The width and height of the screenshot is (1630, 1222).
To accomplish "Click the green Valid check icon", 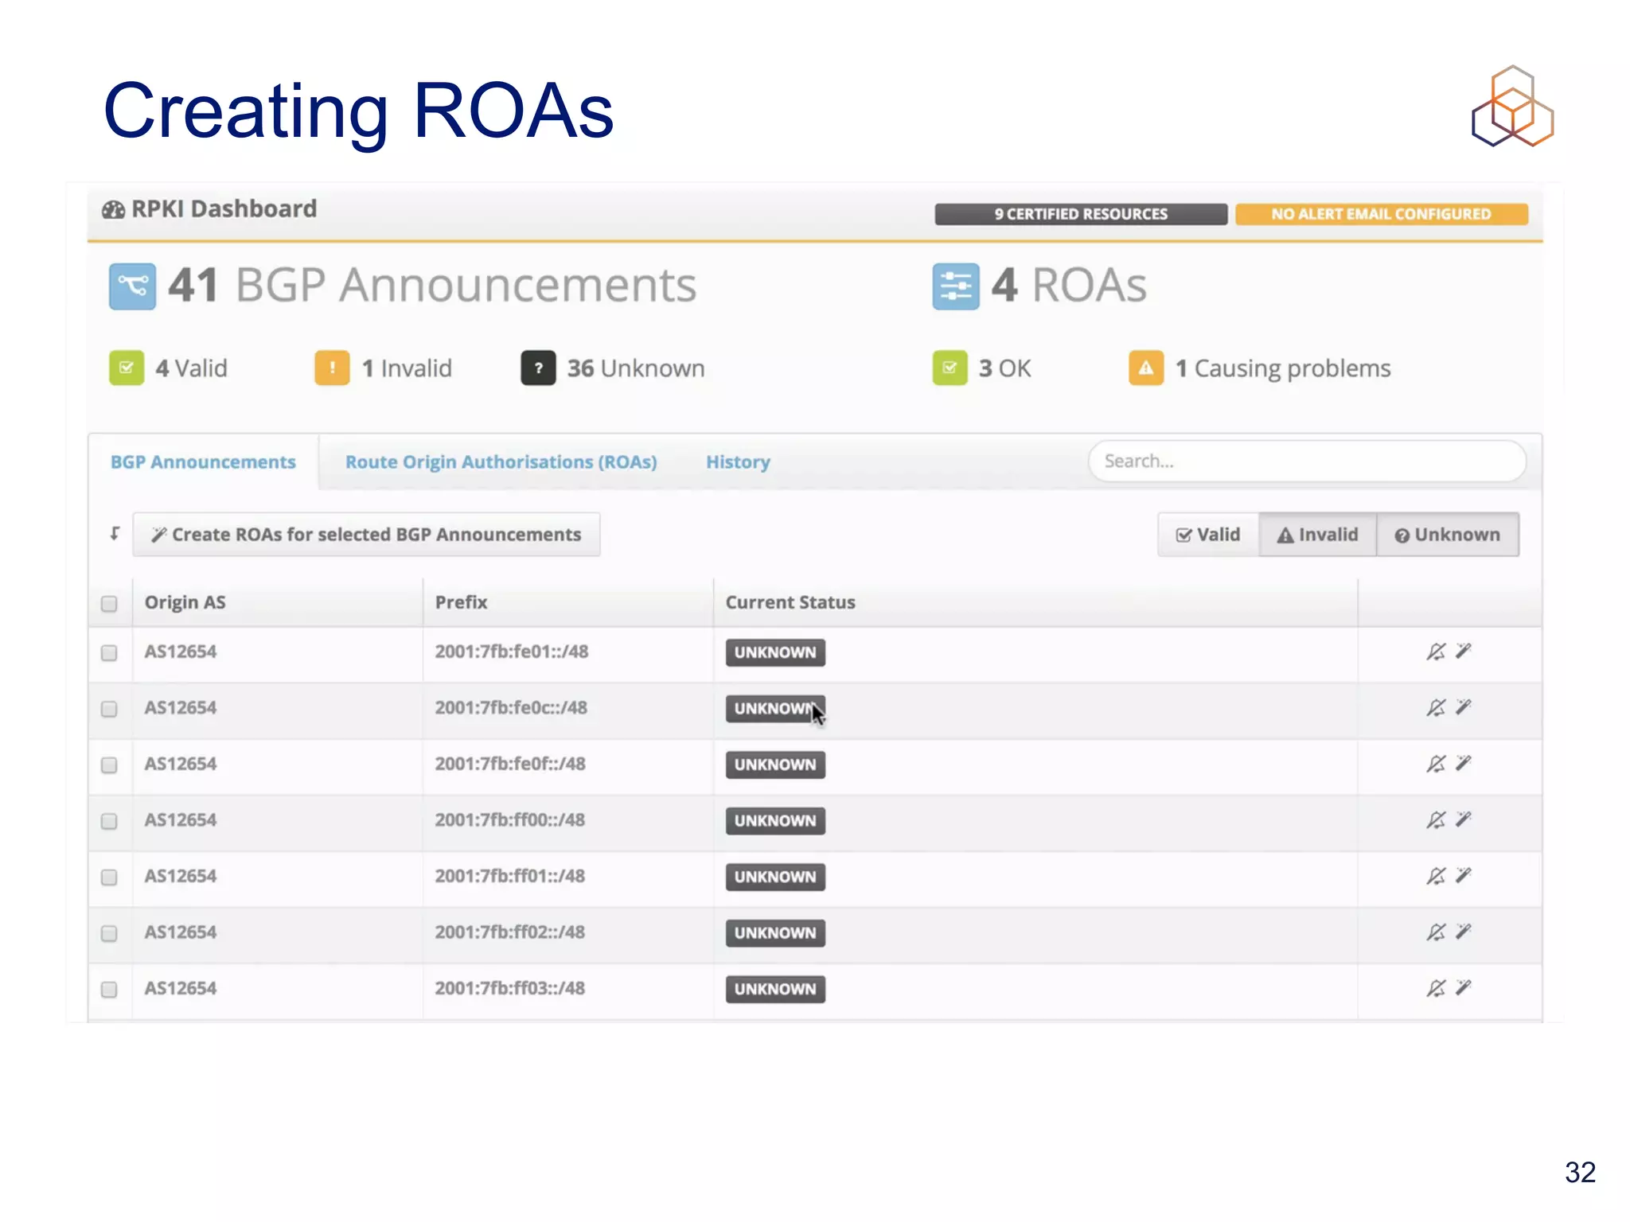I will 127,368.
